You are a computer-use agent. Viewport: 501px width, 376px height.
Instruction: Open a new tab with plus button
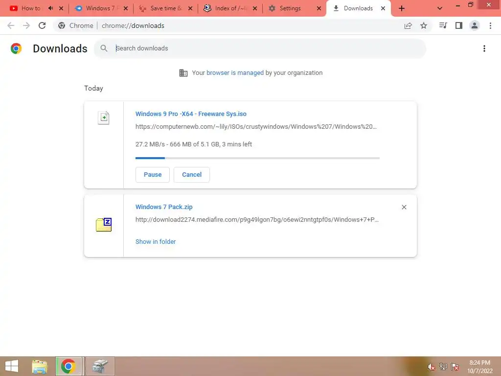pyautogui.click(x=402, y=8)
